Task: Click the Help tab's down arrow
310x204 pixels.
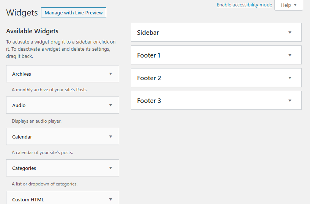Action: (295, 5)
